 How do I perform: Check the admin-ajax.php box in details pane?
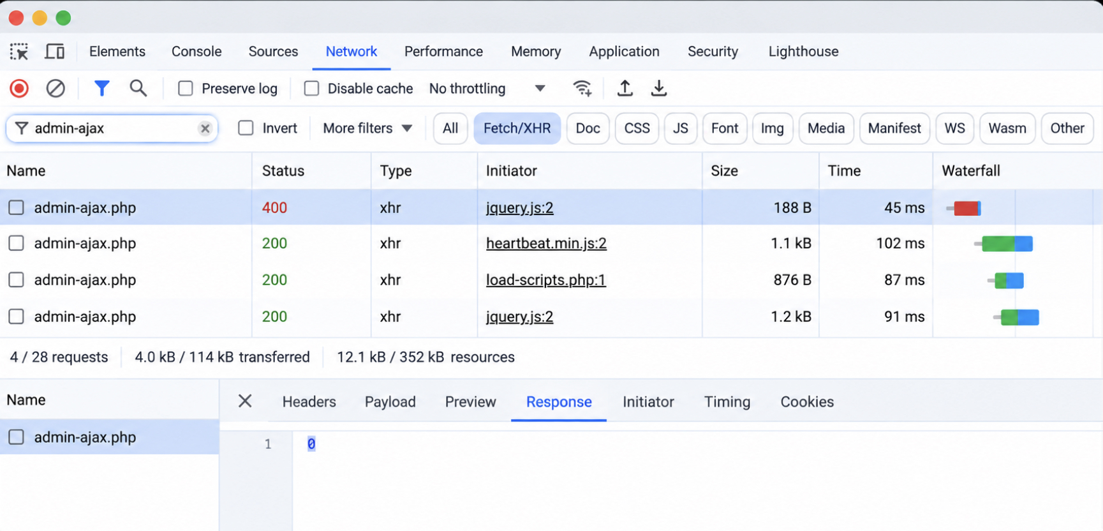[x=16, y=437]
